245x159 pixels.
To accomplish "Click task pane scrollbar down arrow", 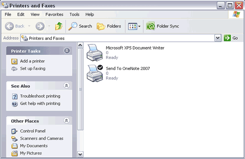I will (80, 154).
